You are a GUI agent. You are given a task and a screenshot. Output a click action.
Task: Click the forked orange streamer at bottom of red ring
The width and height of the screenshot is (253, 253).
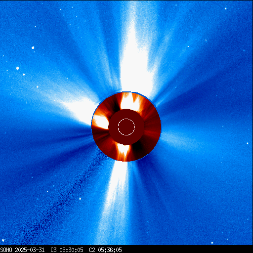pos(123,152)
